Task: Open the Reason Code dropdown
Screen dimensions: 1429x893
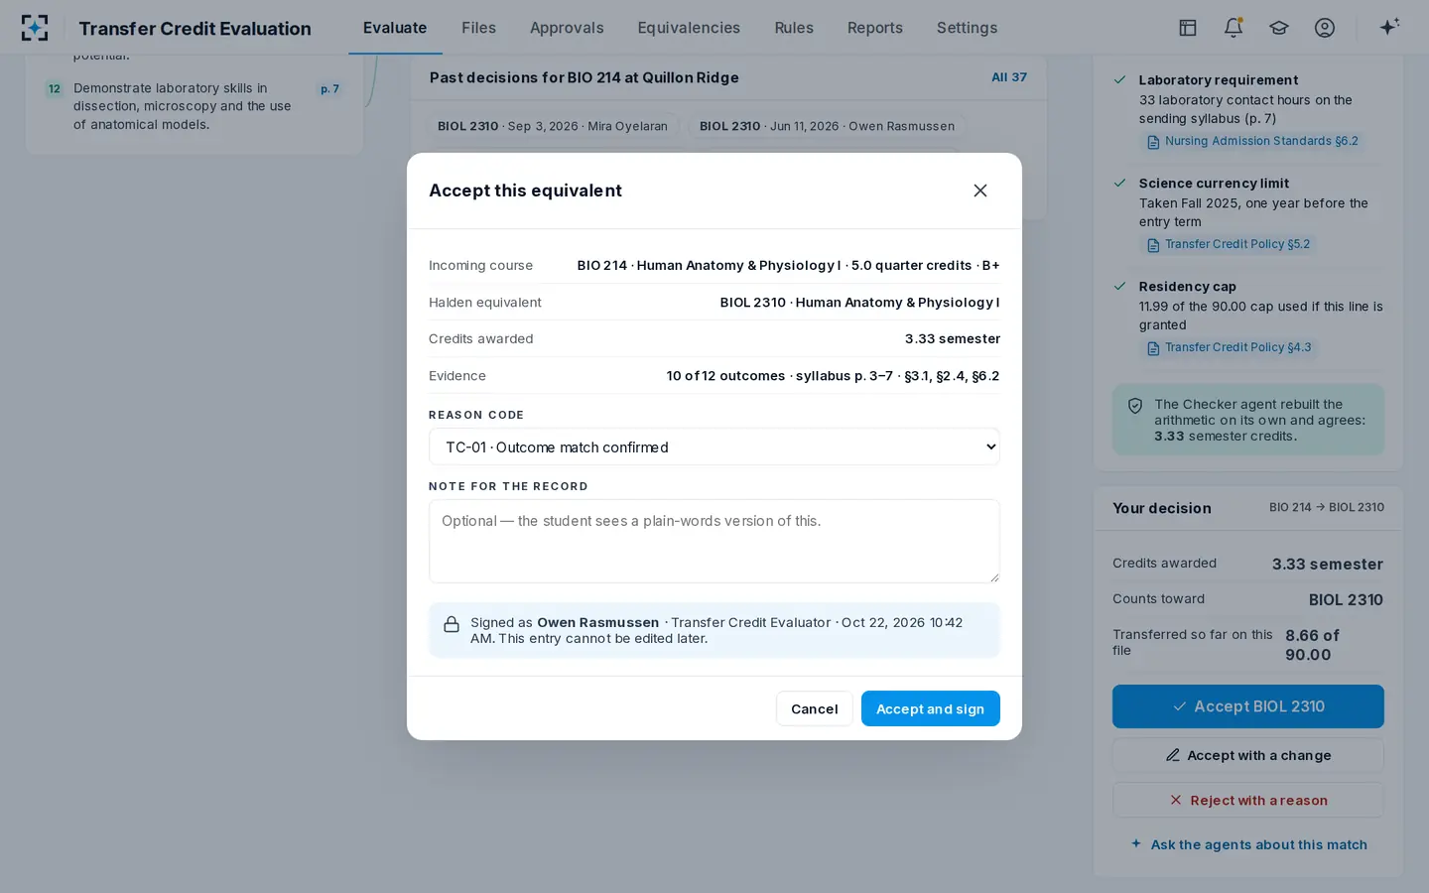Action: tap(714, 447)
